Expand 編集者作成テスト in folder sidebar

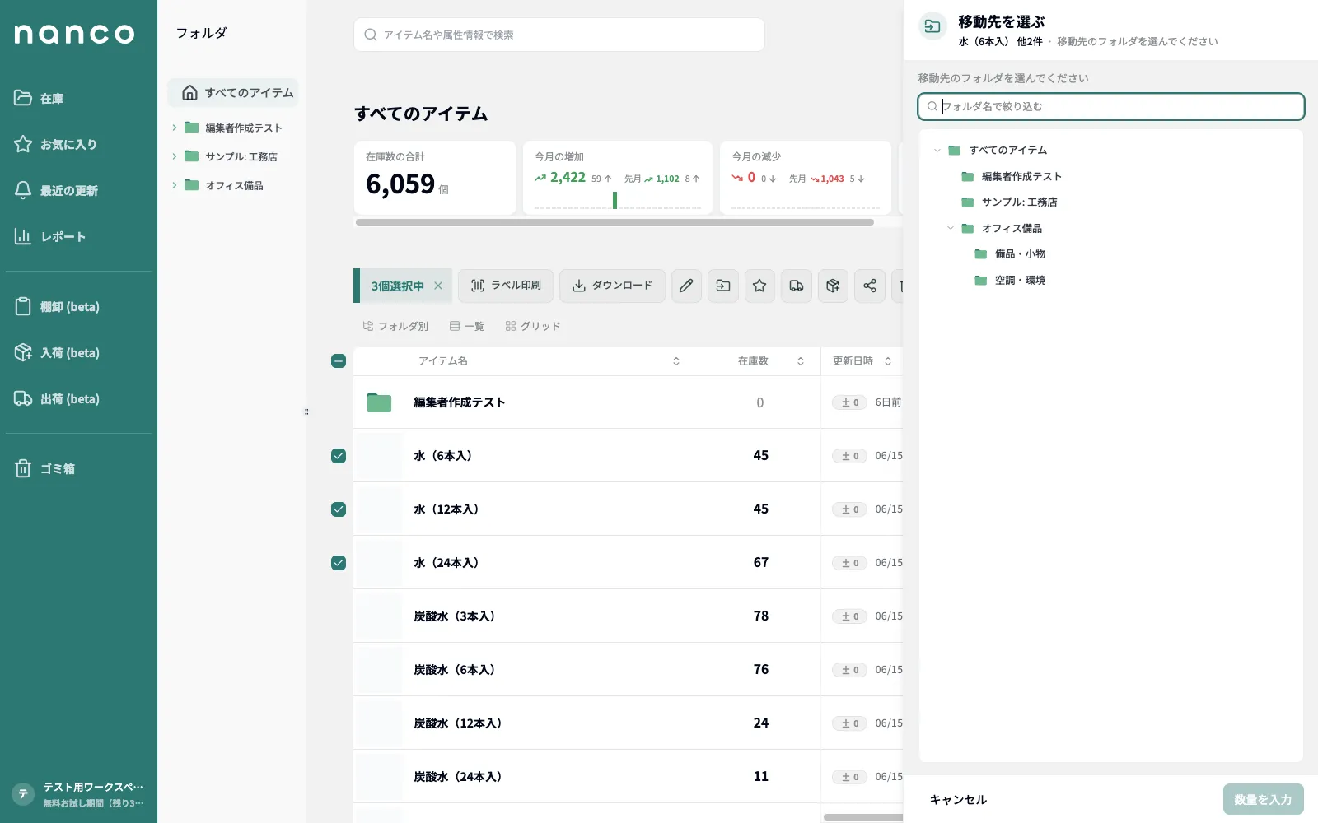[174, 128]
